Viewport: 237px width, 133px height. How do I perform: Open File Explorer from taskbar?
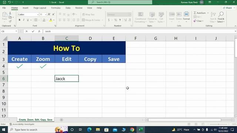[x=98, y=130]
